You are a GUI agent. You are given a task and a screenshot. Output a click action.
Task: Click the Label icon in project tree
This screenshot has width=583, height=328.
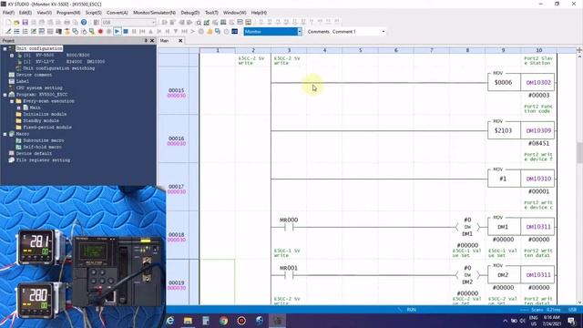(12, 81)
